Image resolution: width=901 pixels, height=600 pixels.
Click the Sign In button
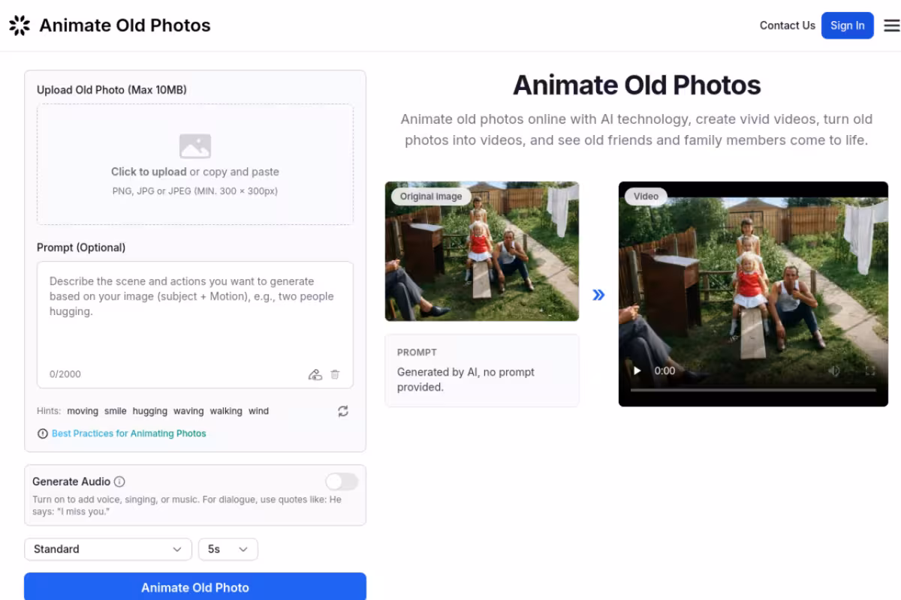click(x=847, y=25)
